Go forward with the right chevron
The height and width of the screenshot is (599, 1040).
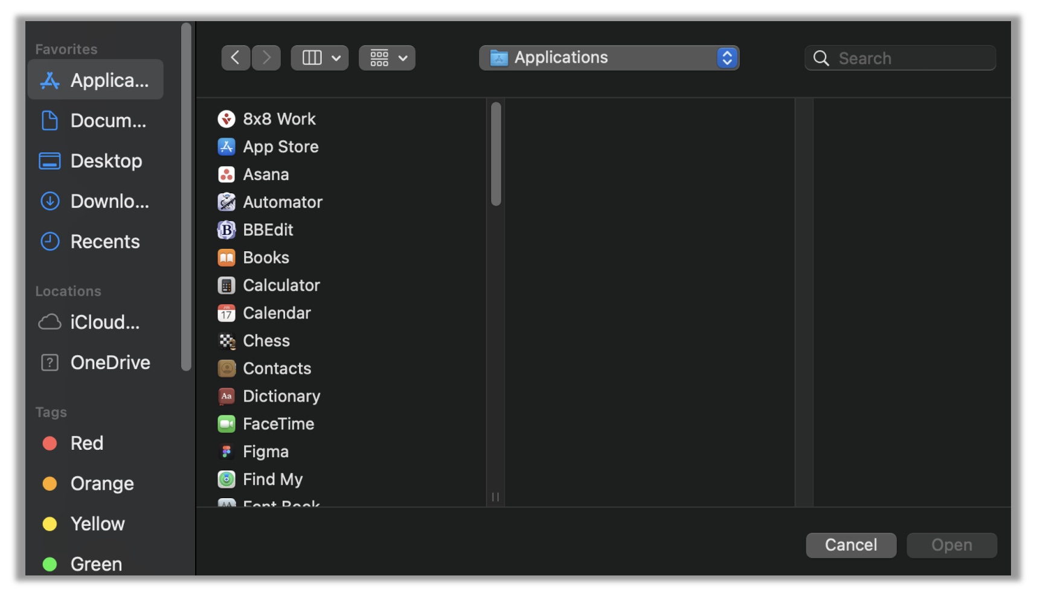pos(266,58)
